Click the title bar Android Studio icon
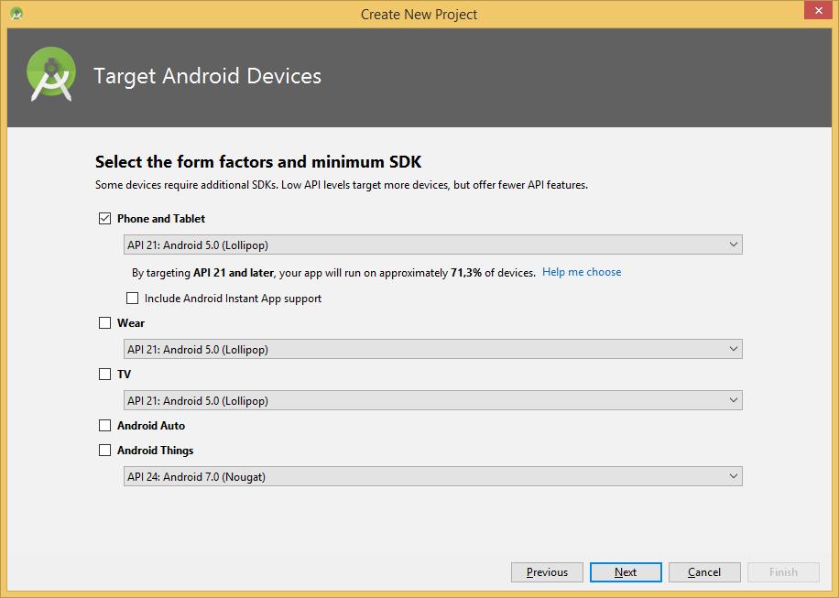 point(16,14)
